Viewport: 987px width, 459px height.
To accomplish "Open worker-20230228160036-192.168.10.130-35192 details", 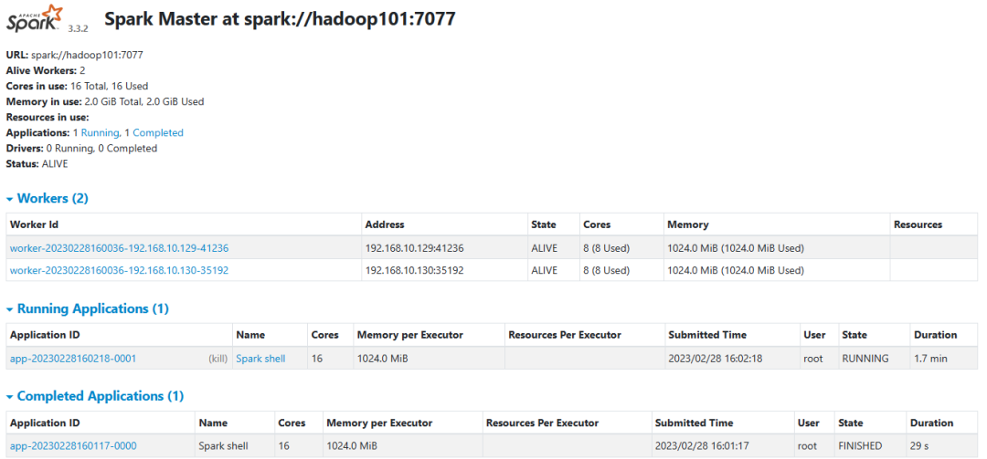I will (119, 270).
